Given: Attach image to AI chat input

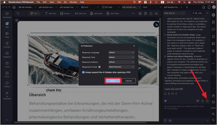Looking at the screenshot, I should (x=170, y=121).
